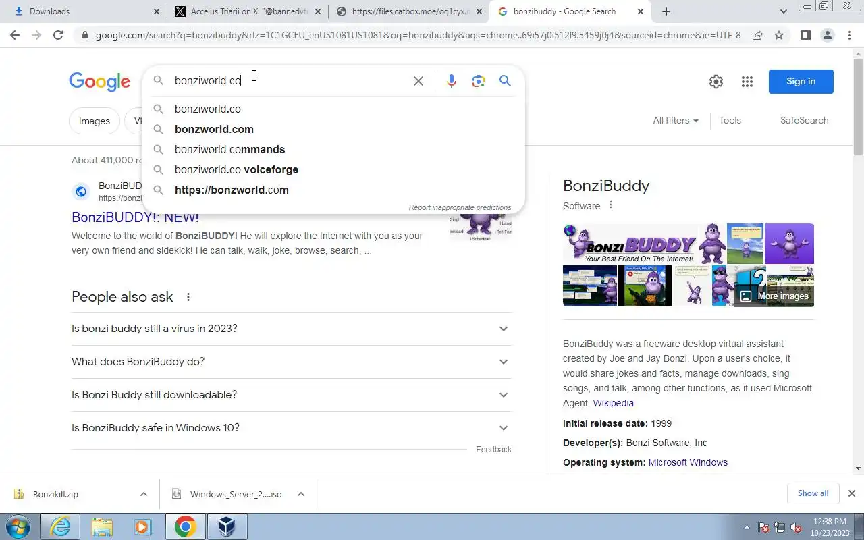Open the tab search chevron

[x=783, y=11]
